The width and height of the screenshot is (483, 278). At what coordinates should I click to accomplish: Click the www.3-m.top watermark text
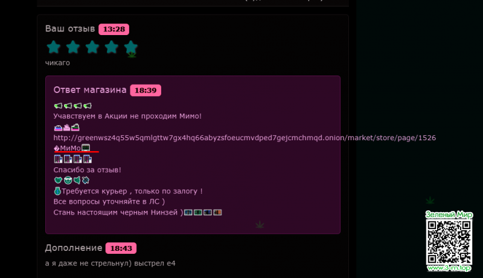450,268
